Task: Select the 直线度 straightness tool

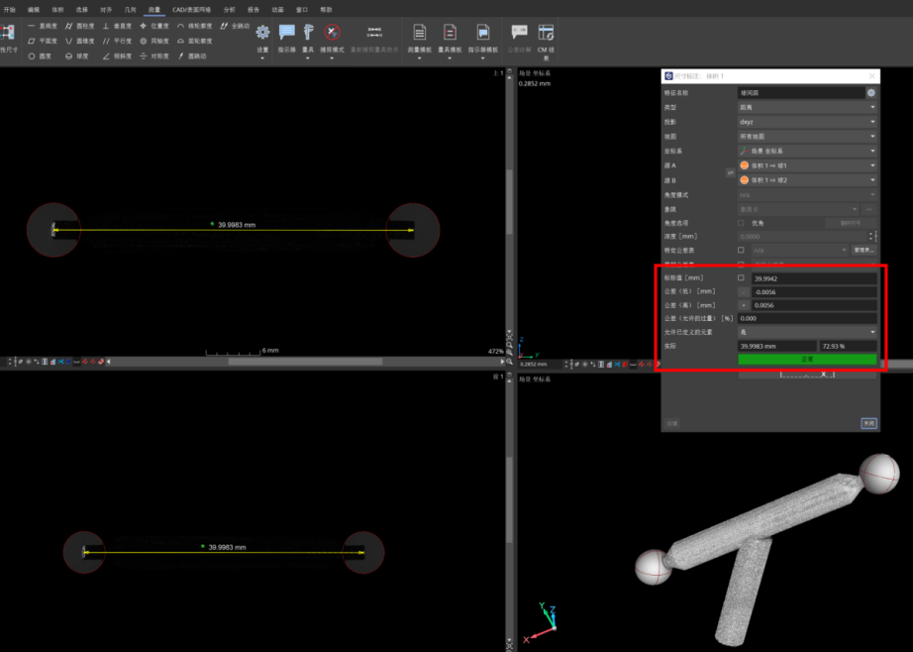Action: pos(43,26)
